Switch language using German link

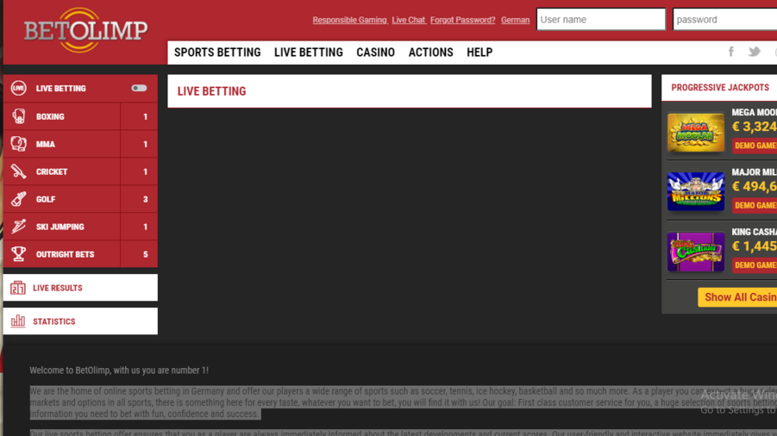(x=515, y=20)
